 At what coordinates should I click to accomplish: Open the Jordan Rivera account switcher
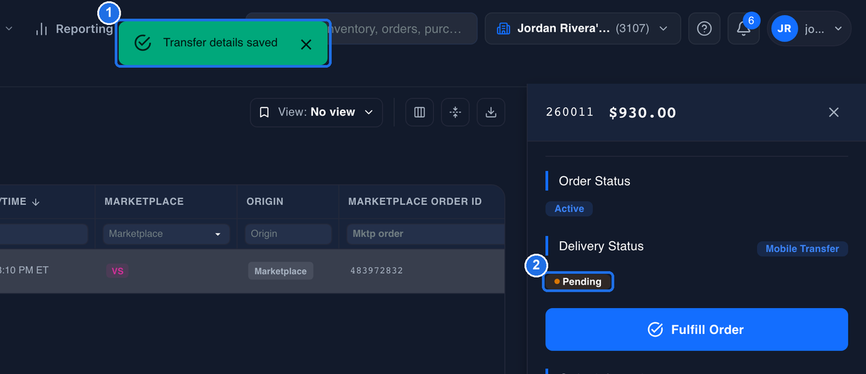583,28
